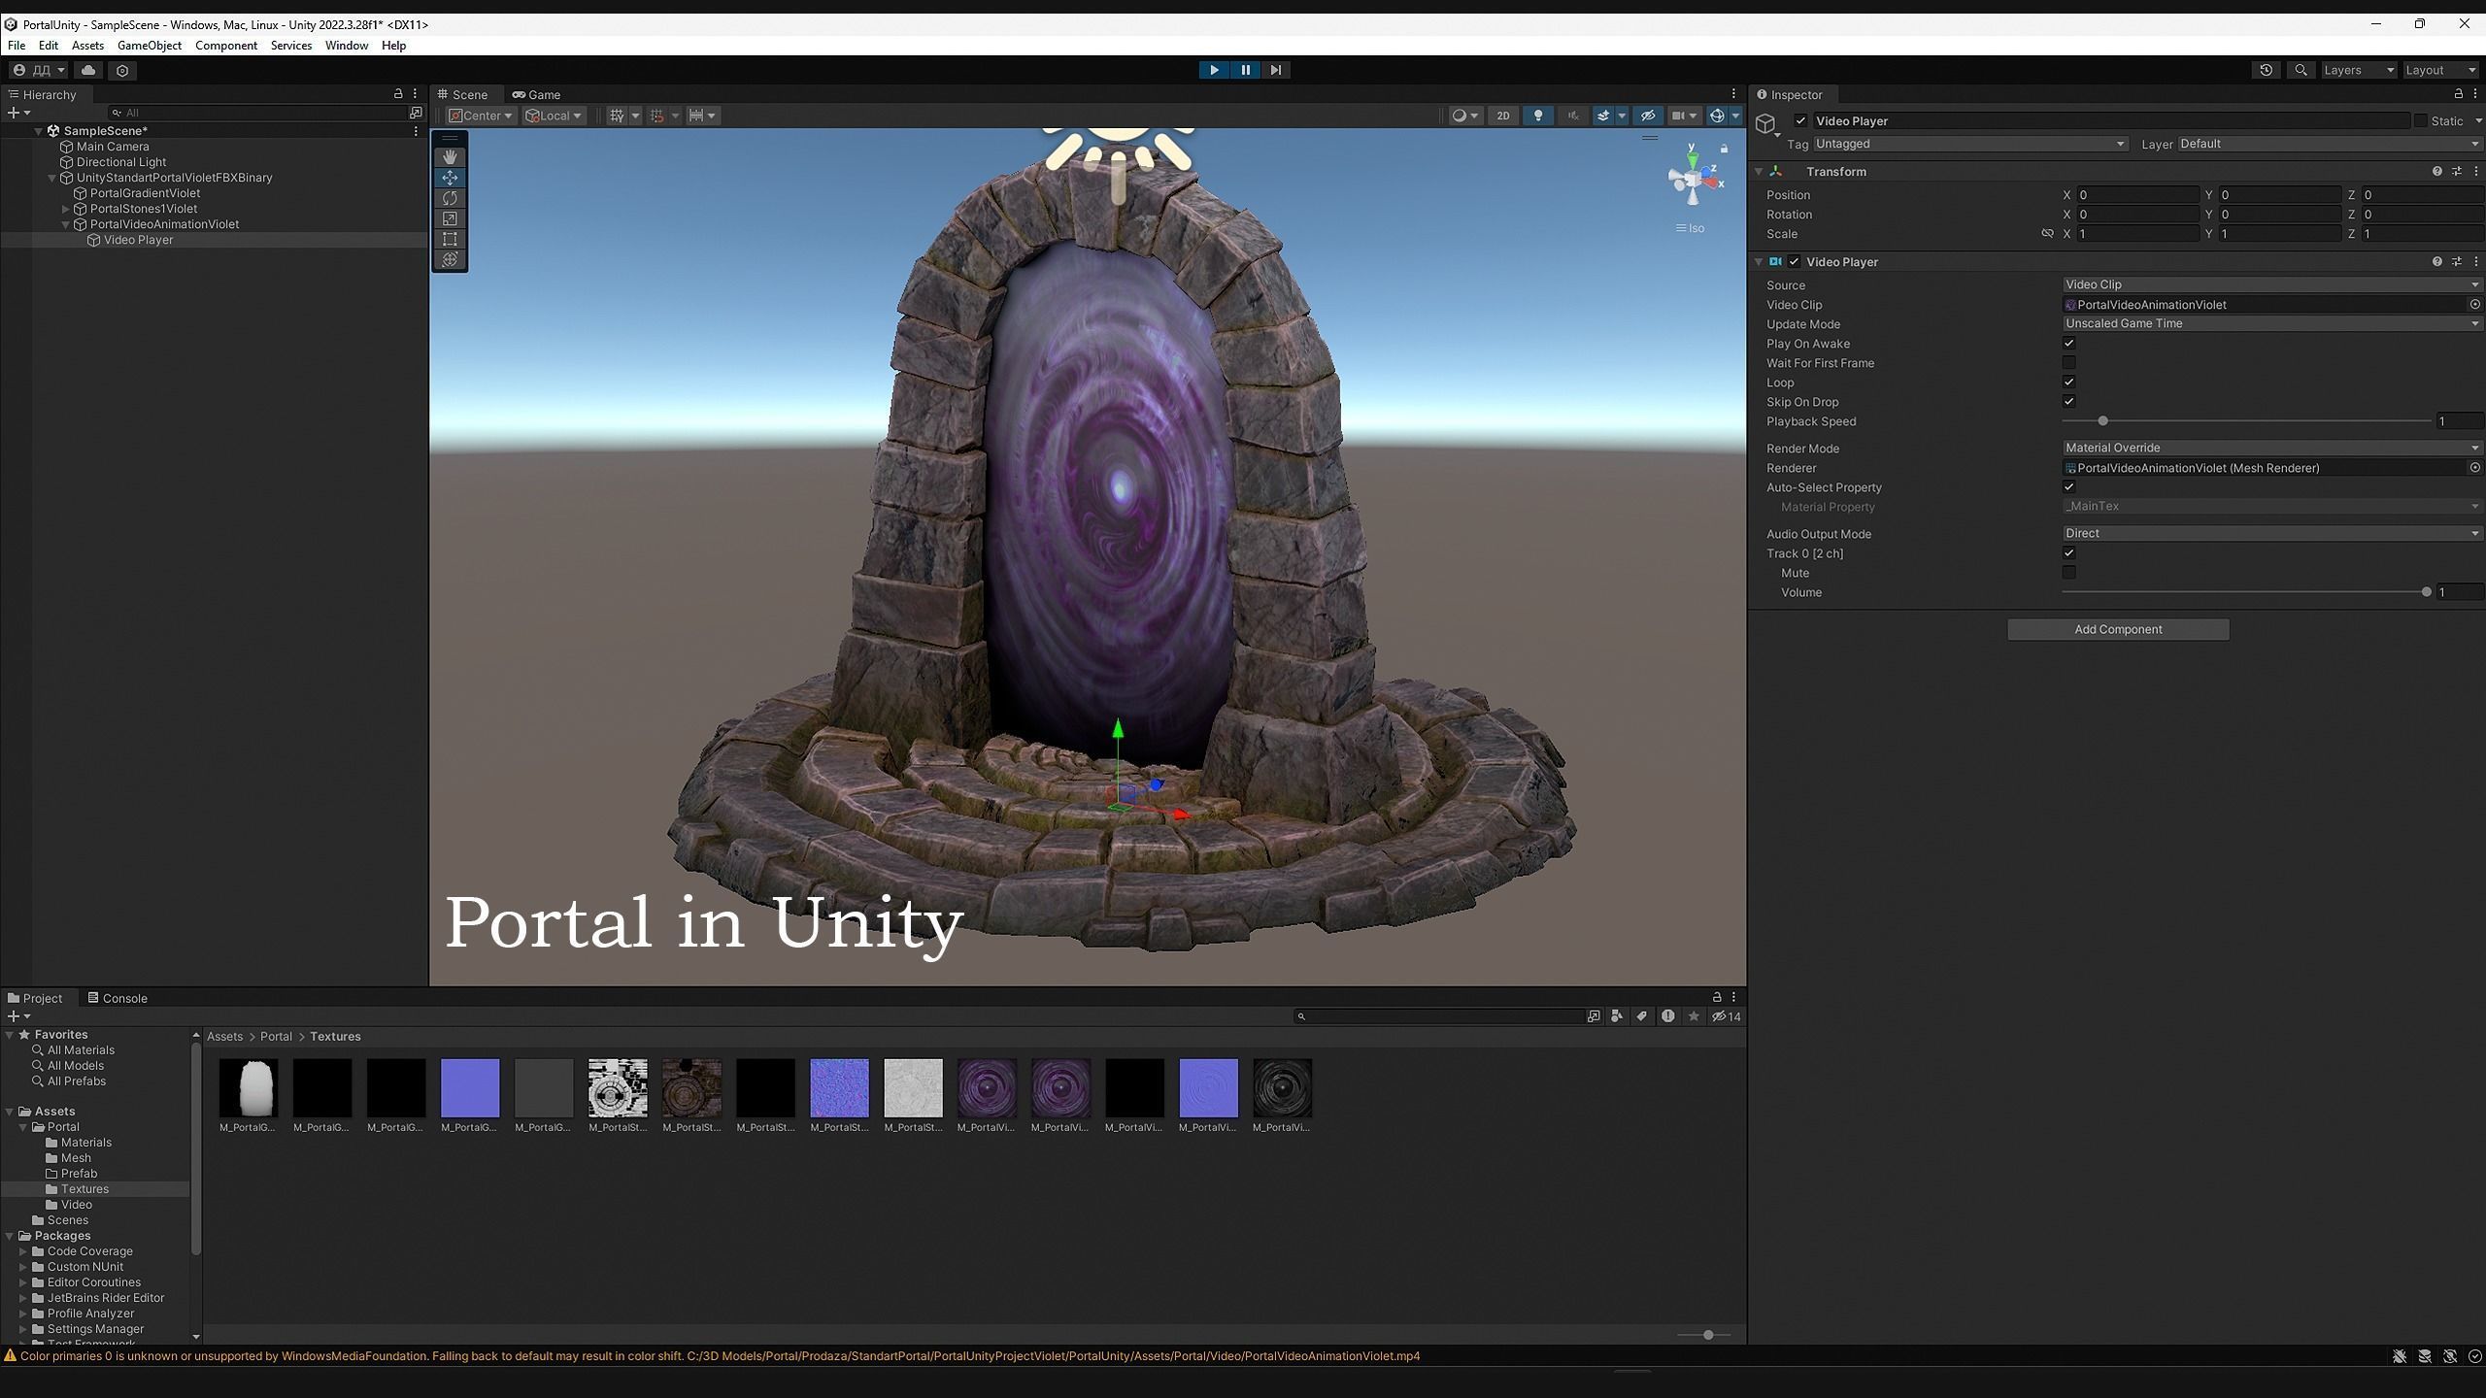Switch to the Game tab
The width and height of the screenshot is (2486, 1398).
(x=537, y=95)
